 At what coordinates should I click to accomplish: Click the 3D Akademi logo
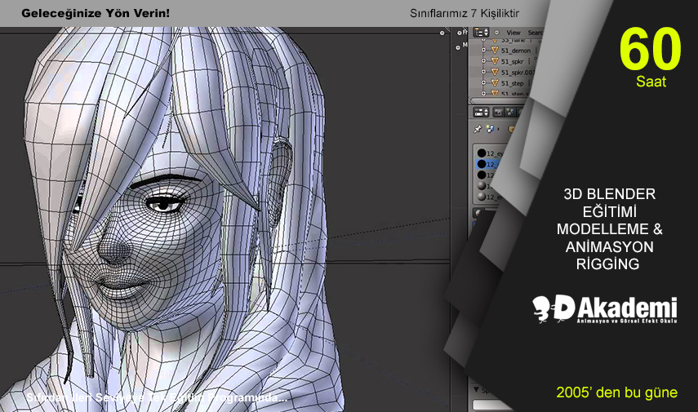pos(604,310)
